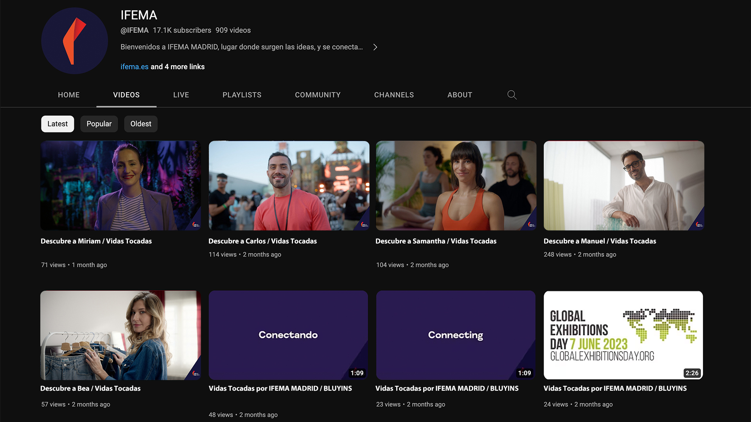Click the 'Bienvenidos a IFEMA MADRID' description text

[x=242, y=47]
